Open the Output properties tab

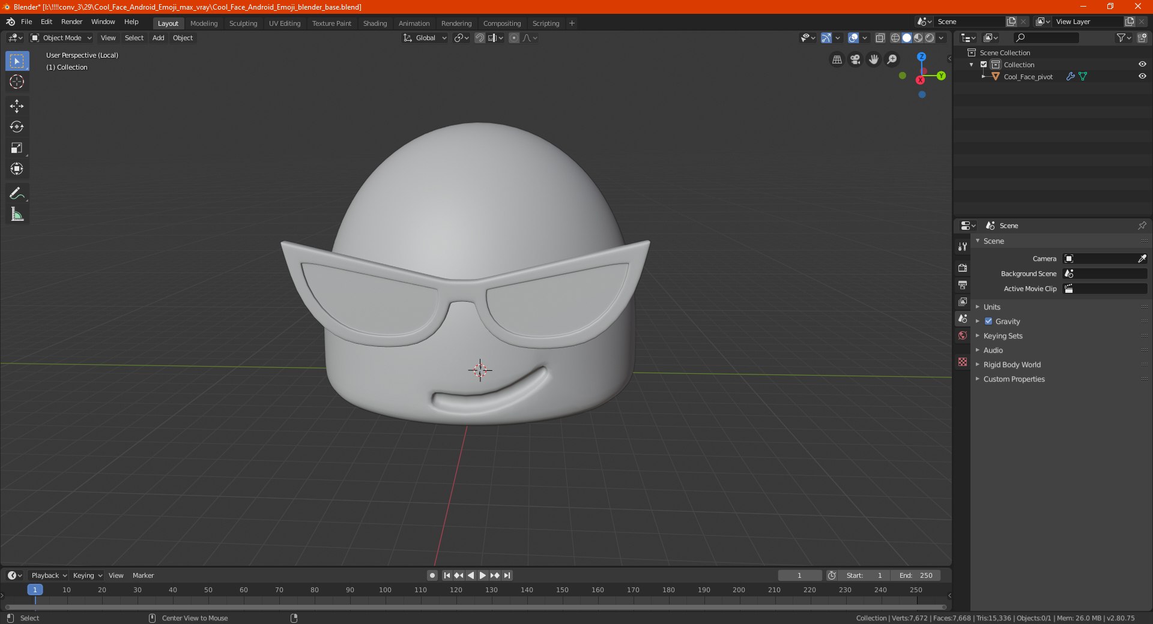click(x=963, y=284)
